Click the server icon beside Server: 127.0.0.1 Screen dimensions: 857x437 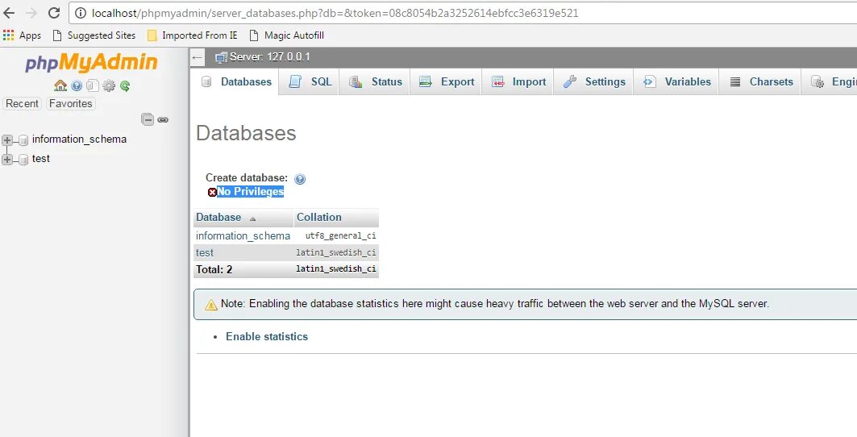222,57
